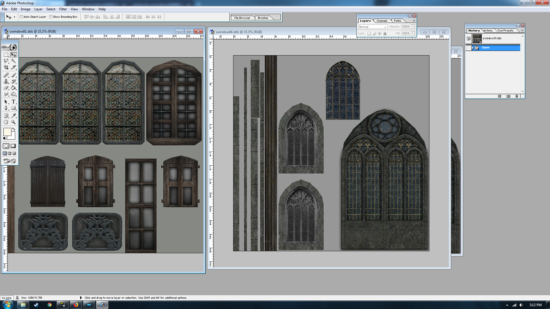Image resolution: width=550 pixels, height=309 pixels.
Task: Create new document from current state
Action: click(500, 96)
